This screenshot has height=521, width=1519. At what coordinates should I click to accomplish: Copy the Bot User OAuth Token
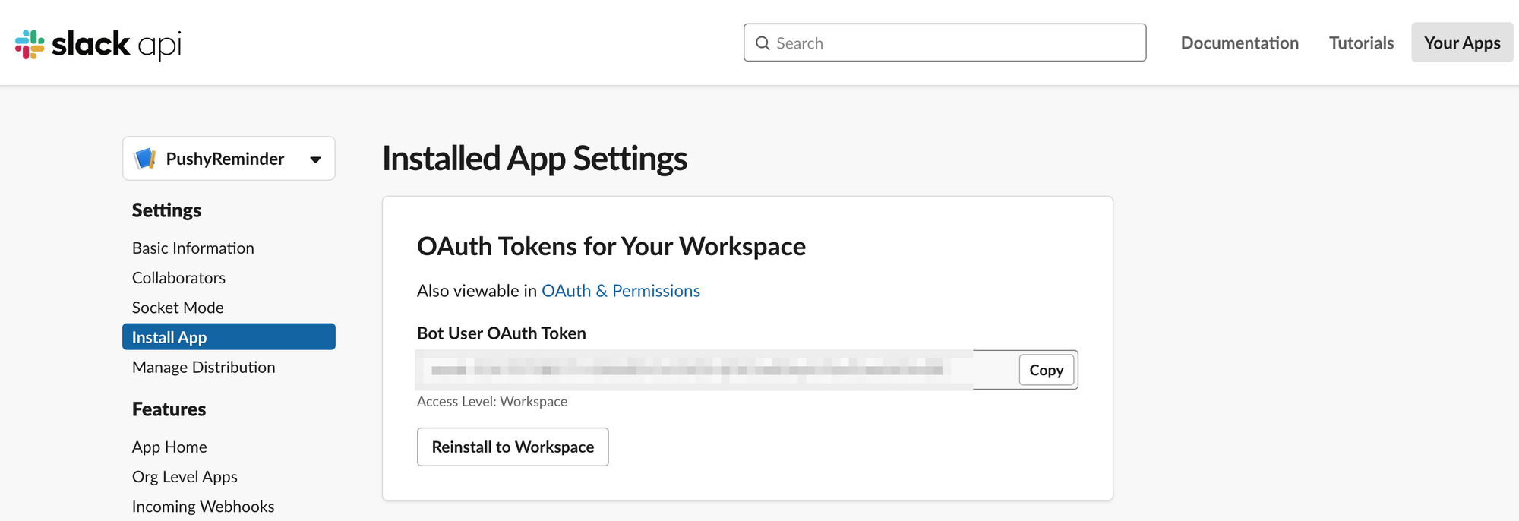(x=1046, y=370)
